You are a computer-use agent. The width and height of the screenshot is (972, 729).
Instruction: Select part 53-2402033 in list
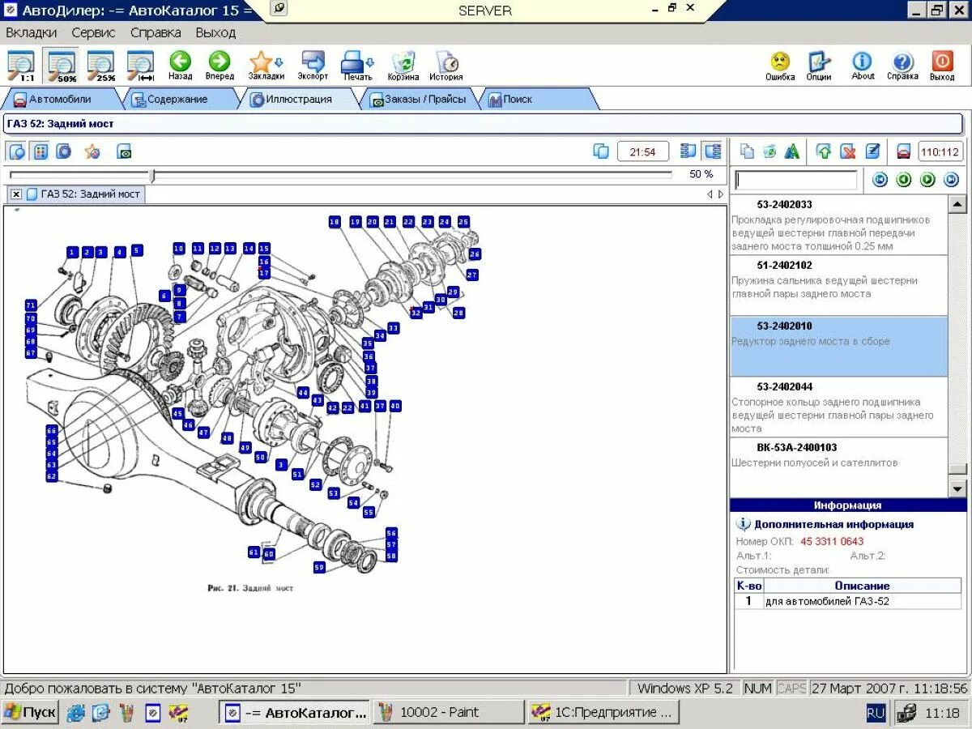coord(838,225)
